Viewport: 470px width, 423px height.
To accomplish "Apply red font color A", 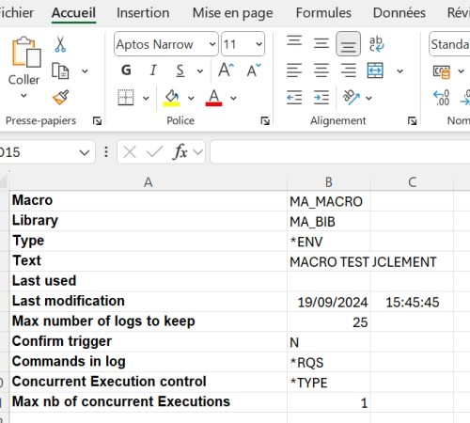I will (x=213, y=98).
